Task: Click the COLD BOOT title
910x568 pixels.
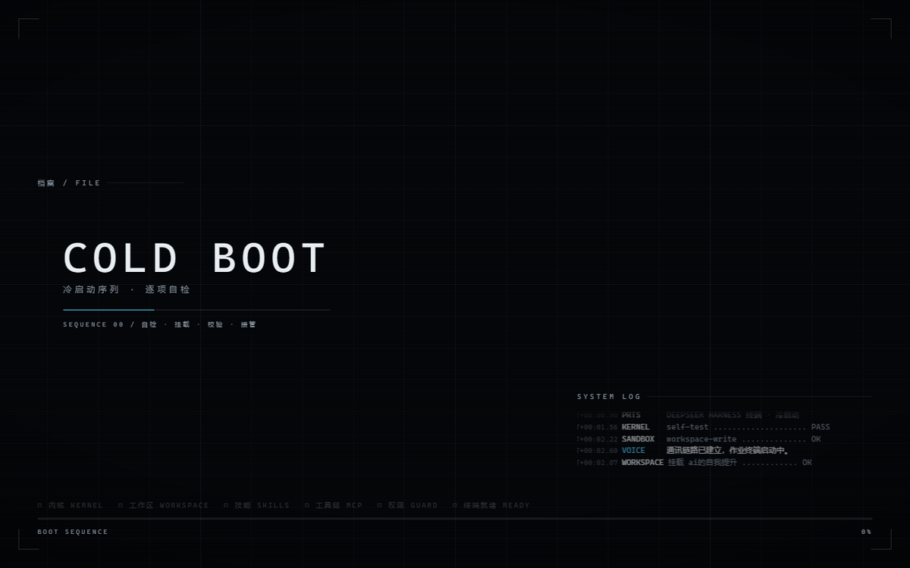Action: coord(195,258)
